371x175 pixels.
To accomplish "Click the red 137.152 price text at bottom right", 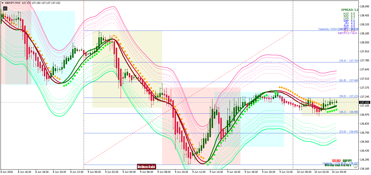I will (x=336, y=161).
